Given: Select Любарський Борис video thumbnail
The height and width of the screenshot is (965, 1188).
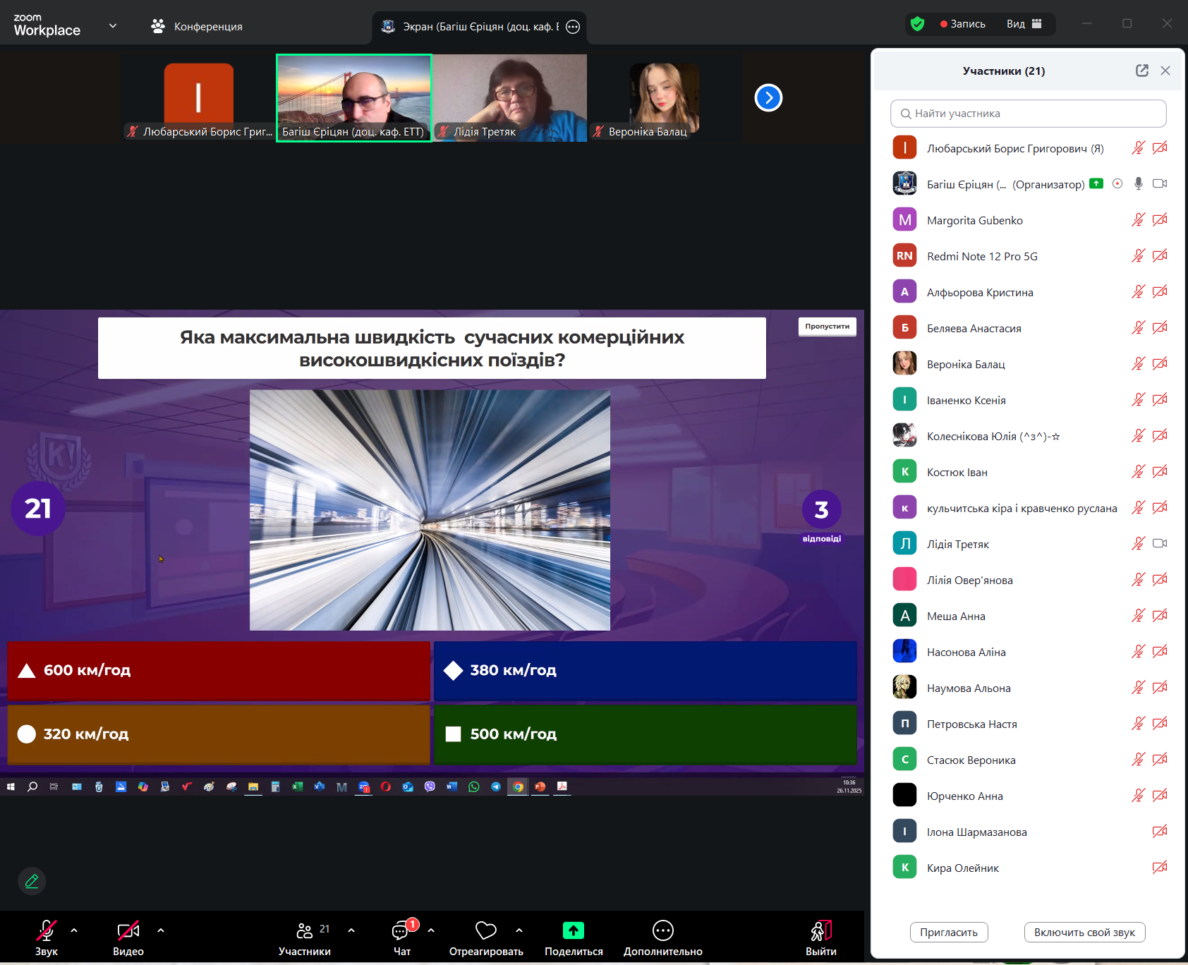Looking at the screenshot, I should (x=199, y=98).
